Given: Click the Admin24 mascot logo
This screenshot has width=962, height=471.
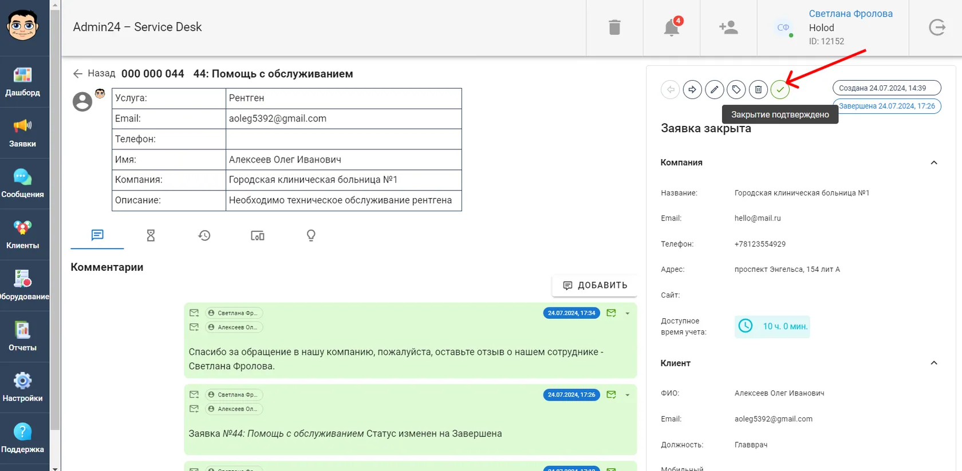Looking at the screenshot, I should coord(23,26).
